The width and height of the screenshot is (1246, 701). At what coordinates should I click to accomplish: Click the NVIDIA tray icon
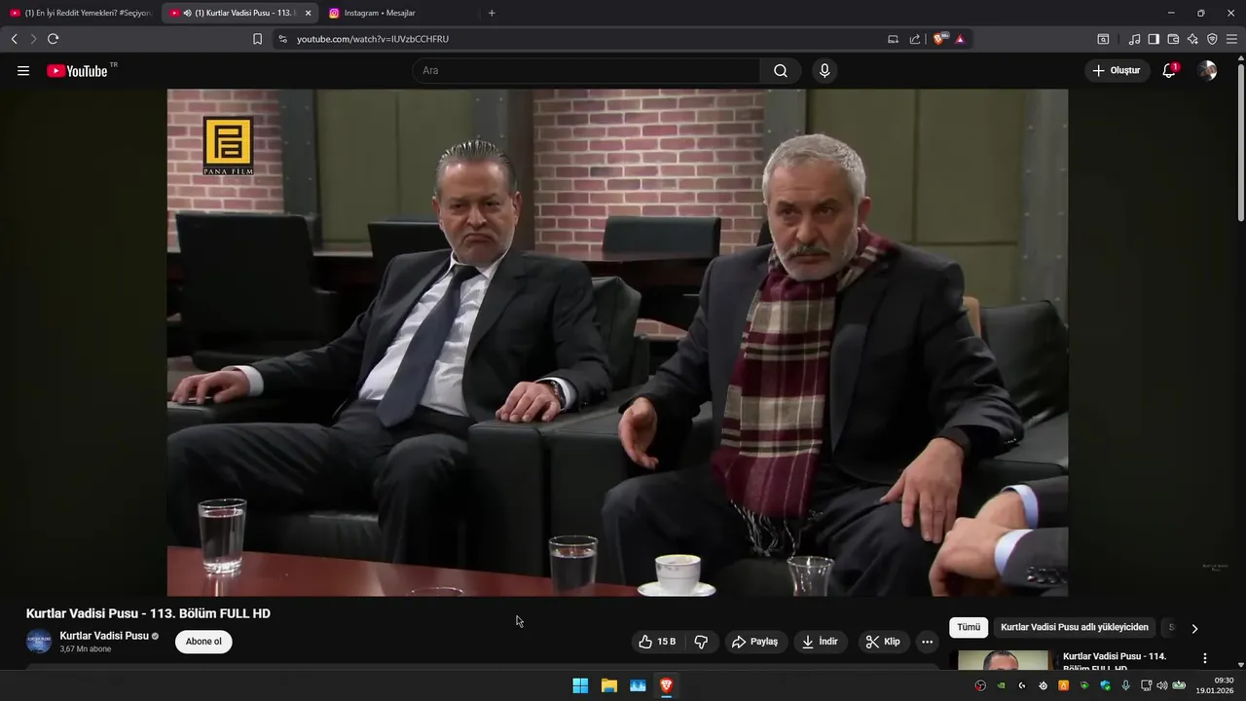tap(1001, 685)
